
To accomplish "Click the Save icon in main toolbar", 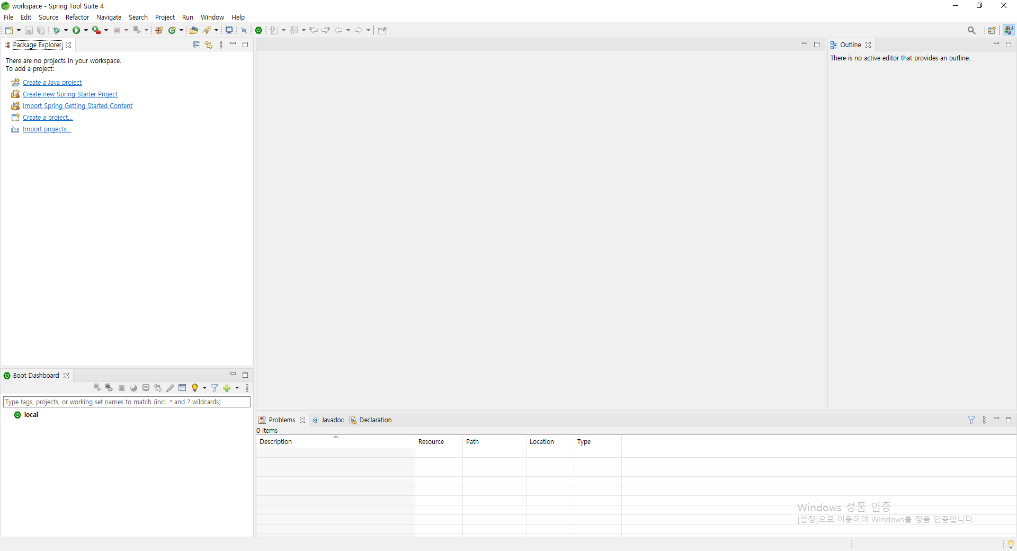I will point(29,30).
